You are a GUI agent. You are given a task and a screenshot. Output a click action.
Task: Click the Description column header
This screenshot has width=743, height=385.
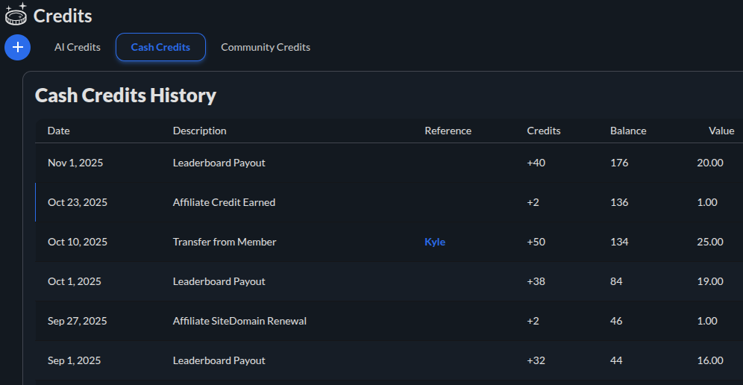199,131
